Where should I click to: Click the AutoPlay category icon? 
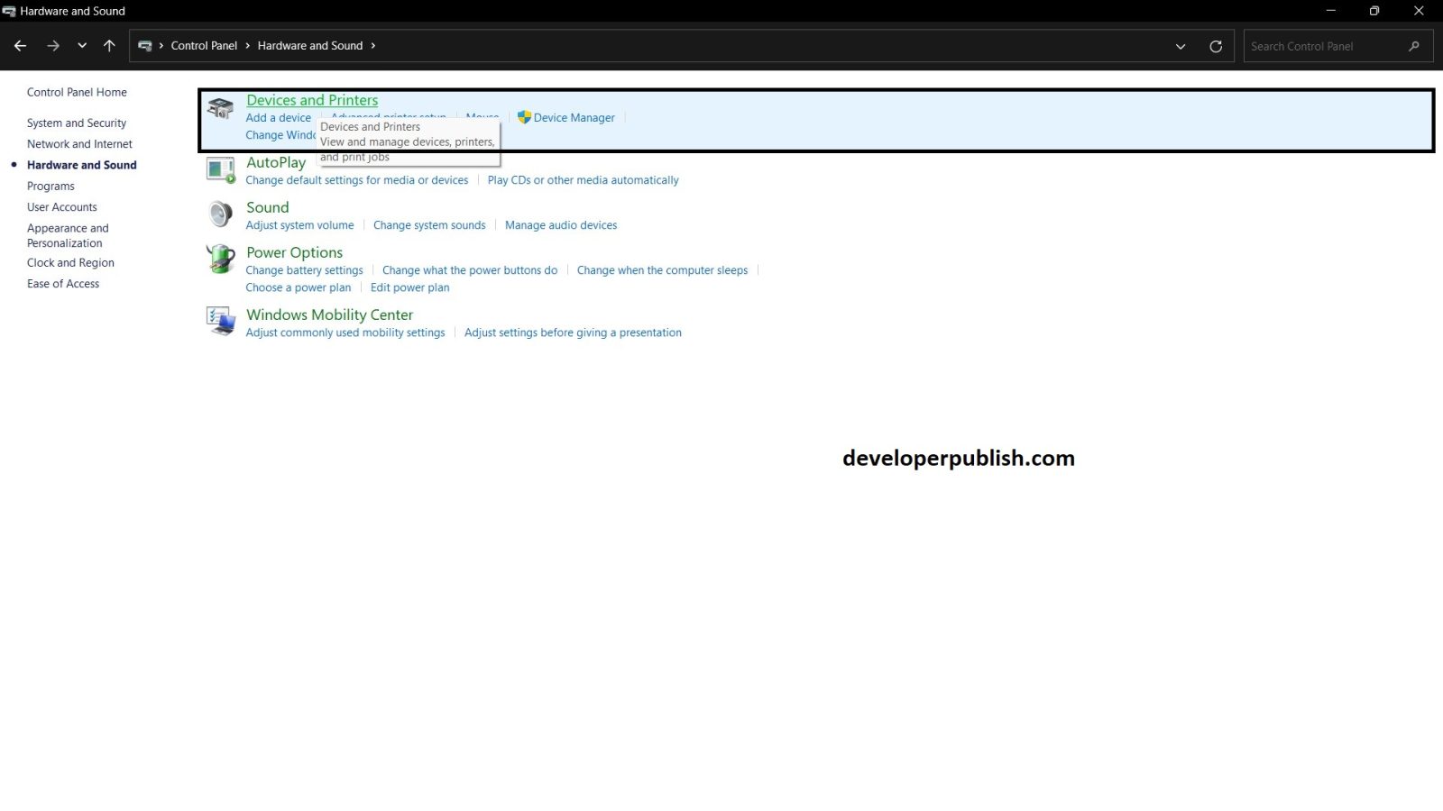tap(220, 169)
